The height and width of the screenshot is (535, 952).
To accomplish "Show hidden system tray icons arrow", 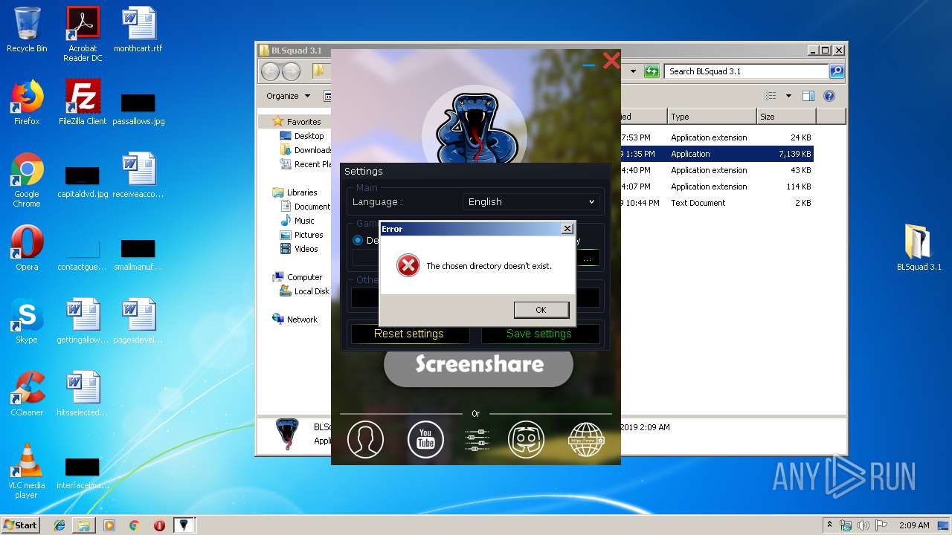I will point(830,525).
